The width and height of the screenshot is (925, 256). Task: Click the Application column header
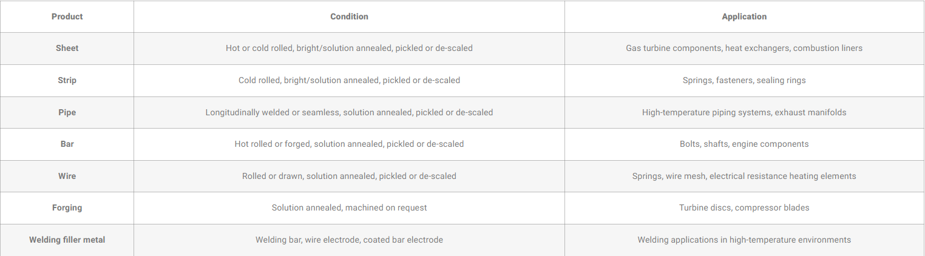744,16
